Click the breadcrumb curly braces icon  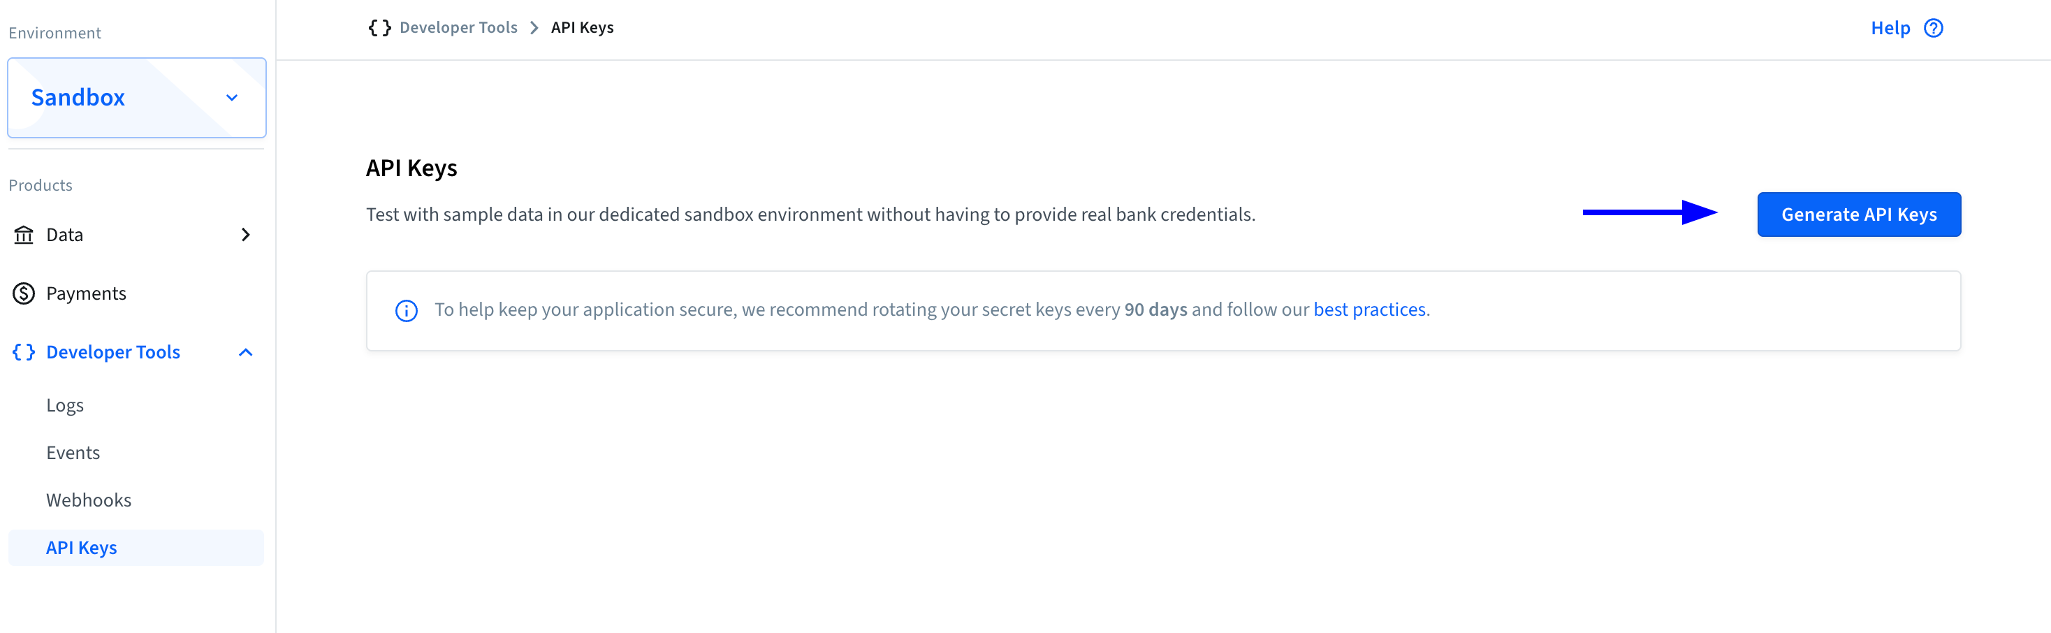click(x=379, y=28)
